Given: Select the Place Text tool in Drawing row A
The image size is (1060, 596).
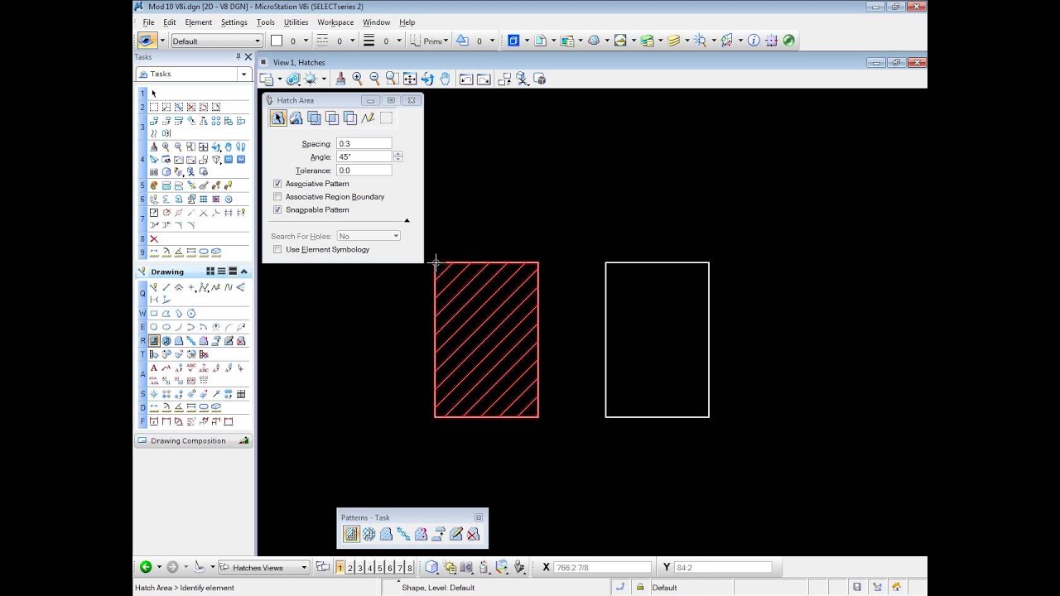Looking at the screenshot, I should point(154,368).
